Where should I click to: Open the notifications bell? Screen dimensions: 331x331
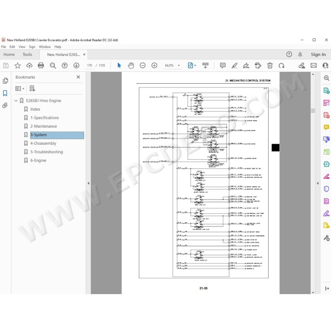300,54
